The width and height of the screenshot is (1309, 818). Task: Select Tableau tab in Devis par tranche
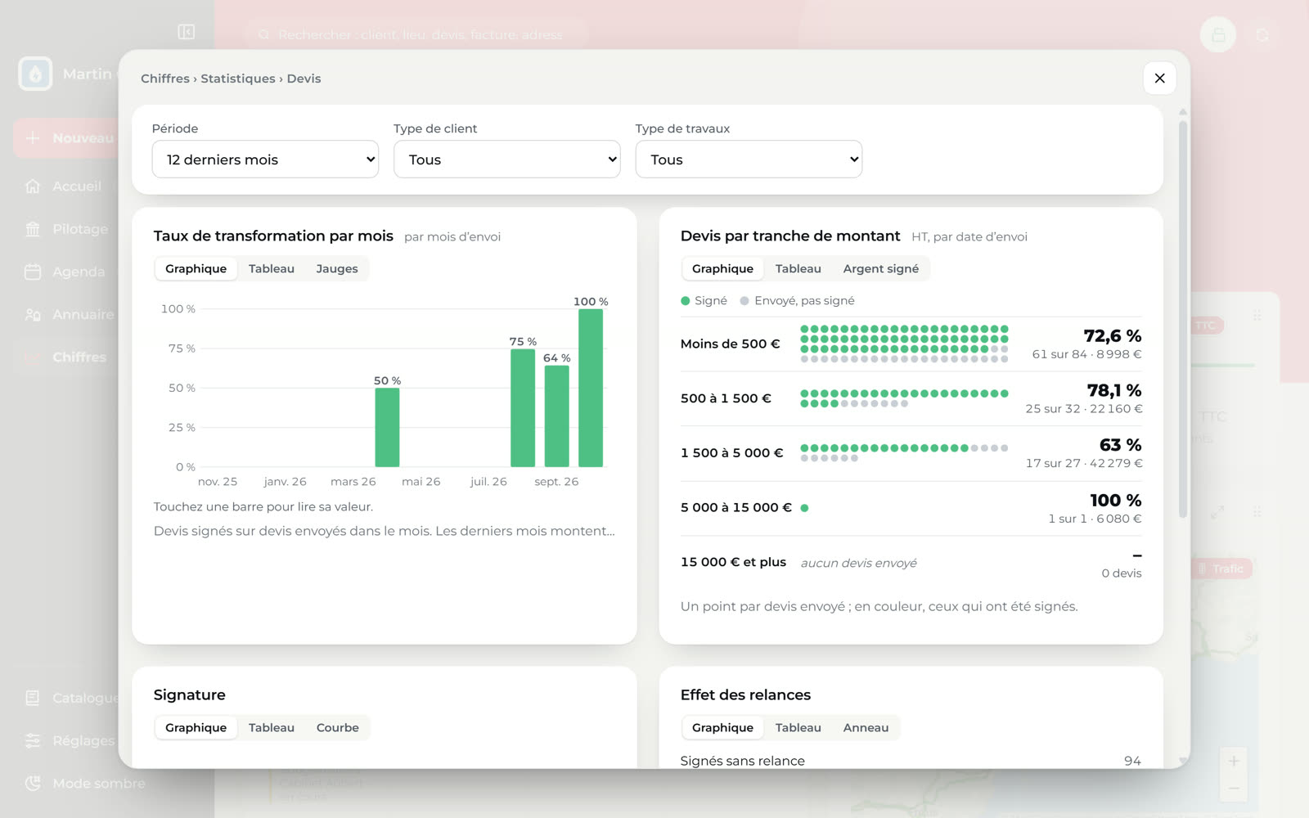(798, 268)
